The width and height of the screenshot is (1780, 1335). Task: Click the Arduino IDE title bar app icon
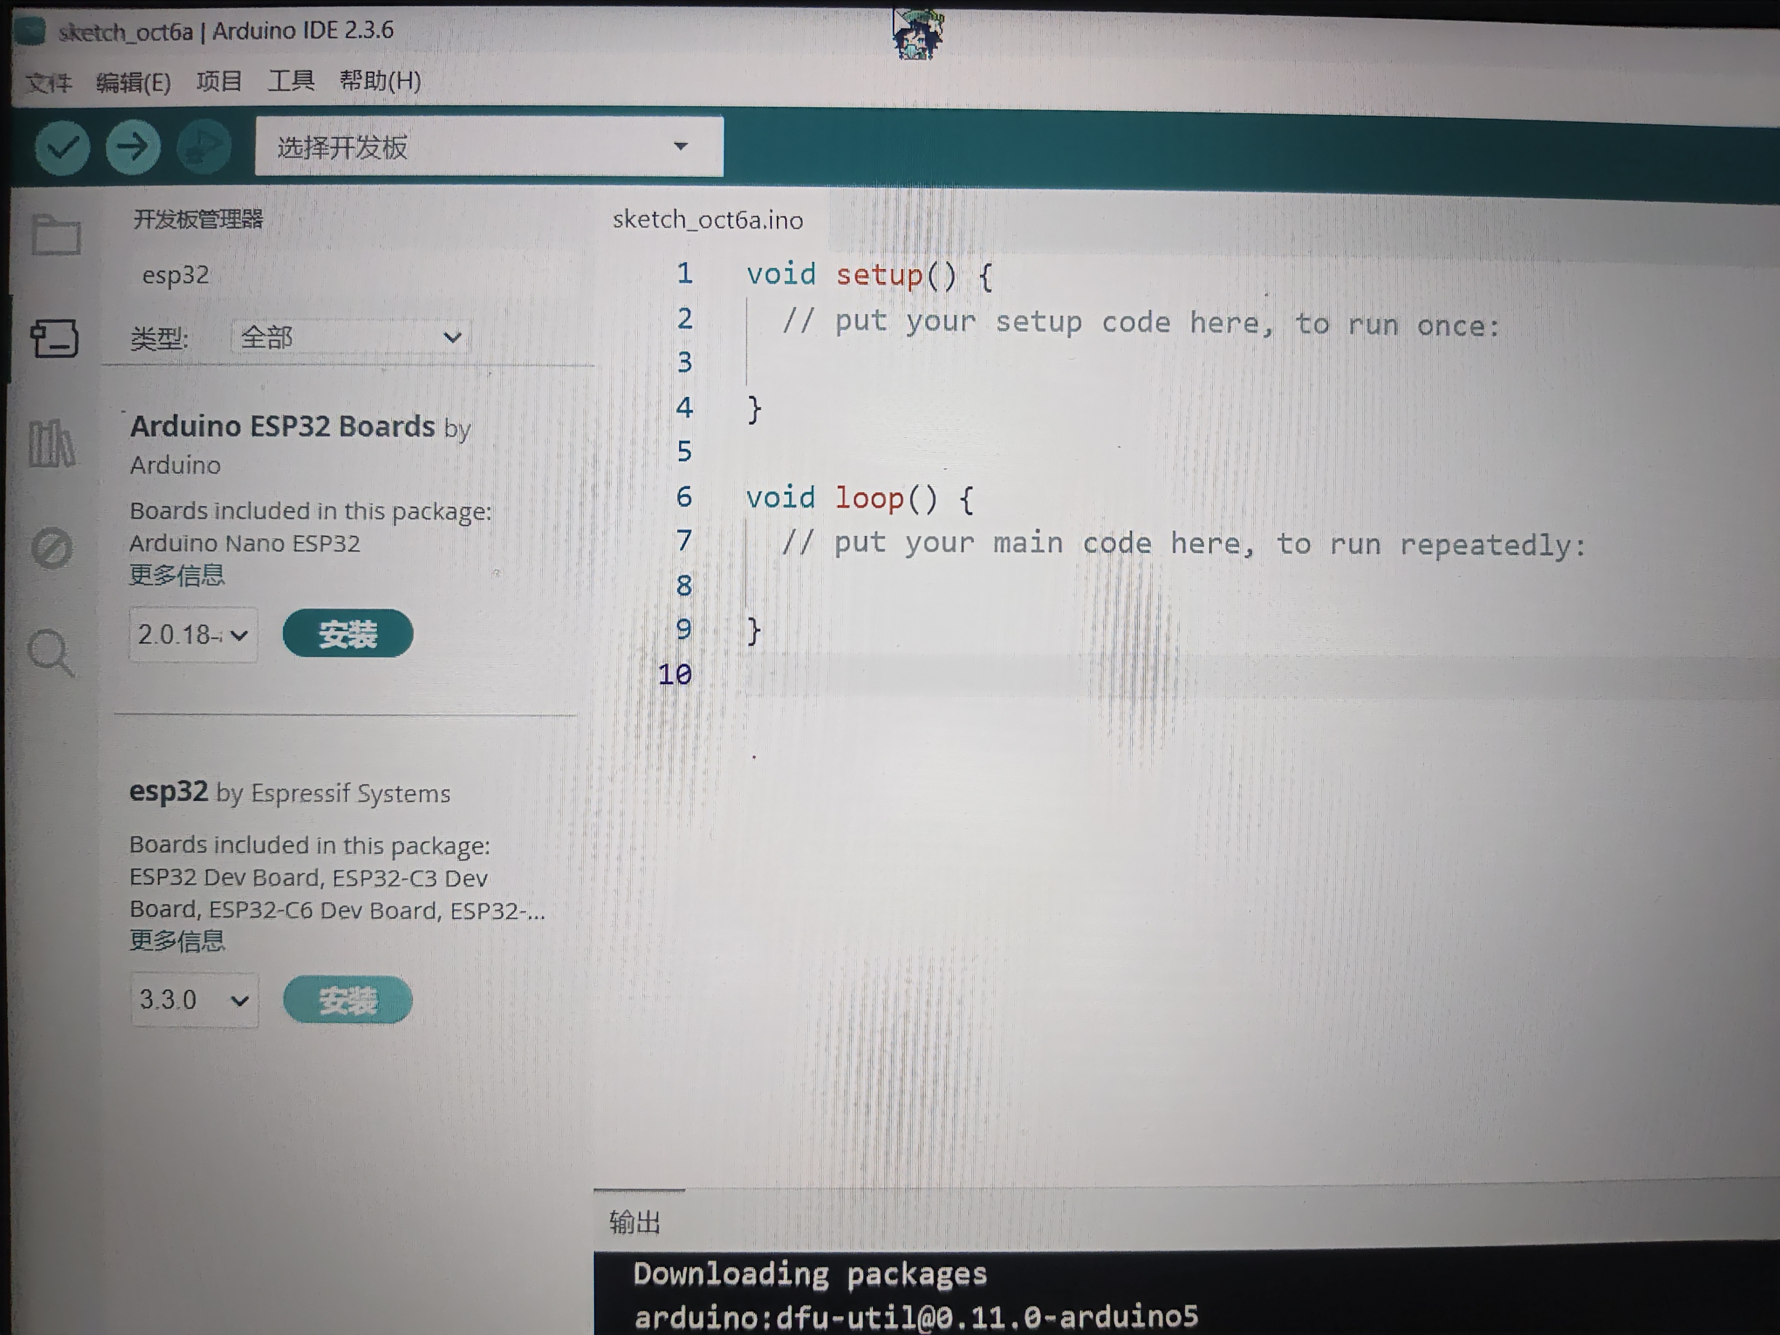31,31
